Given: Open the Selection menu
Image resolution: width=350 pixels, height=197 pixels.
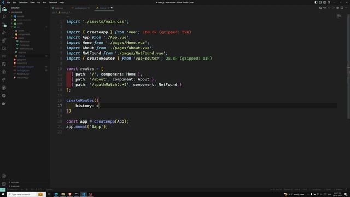Looking at the screenshot, I should click(23, 2).
